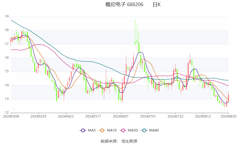Click the tallest green candlestick near 18.8

135,33
